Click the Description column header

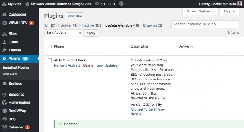[x=140, y=47]
